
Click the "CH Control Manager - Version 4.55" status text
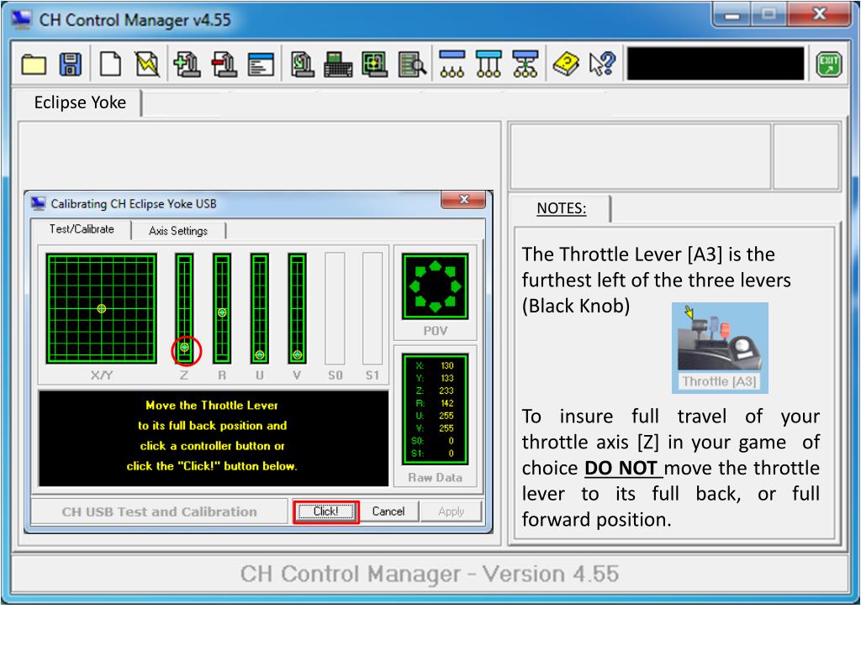(x=430, y=574)
